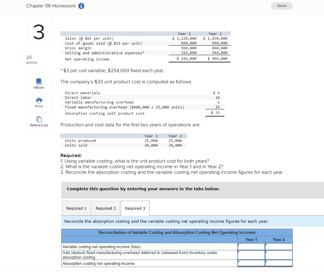Click the info icon beside Chapter 06 Homework

81,6
